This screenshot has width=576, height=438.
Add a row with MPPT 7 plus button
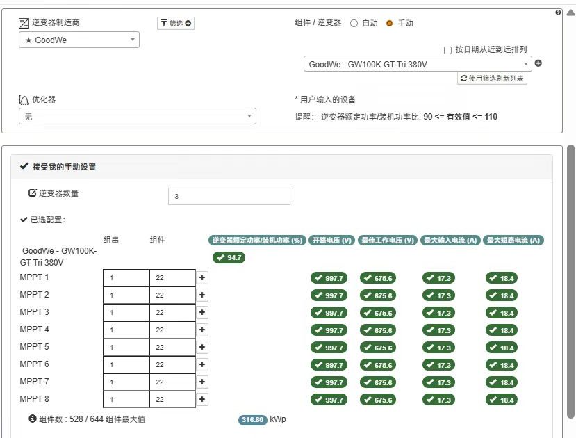point(202,382)
